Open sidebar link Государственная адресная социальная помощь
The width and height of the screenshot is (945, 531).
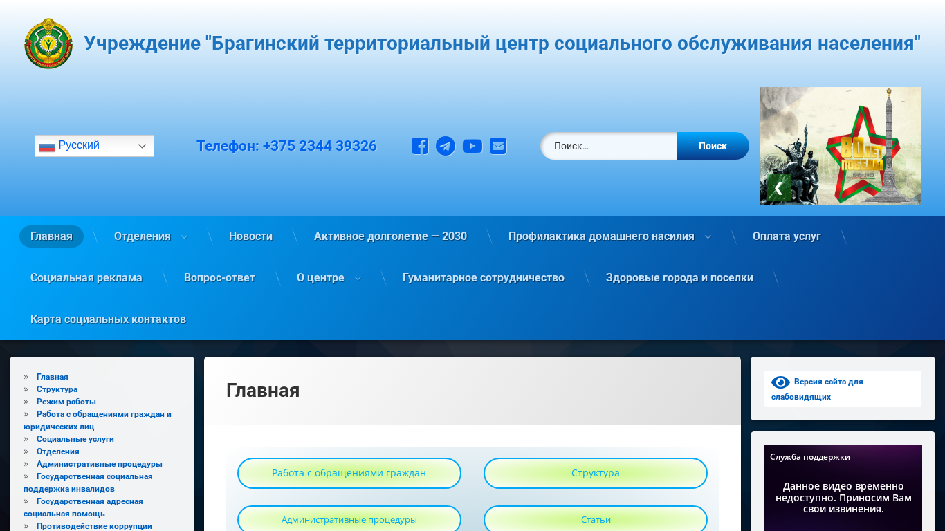83,507
